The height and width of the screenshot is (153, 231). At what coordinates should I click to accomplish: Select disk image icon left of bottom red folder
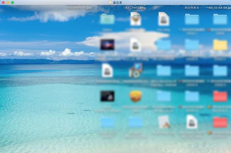pos(192,122)
